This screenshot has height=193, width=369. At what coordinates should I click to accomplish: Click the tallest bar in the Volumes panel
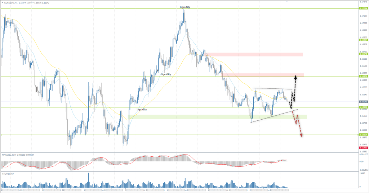pos(88,179)
